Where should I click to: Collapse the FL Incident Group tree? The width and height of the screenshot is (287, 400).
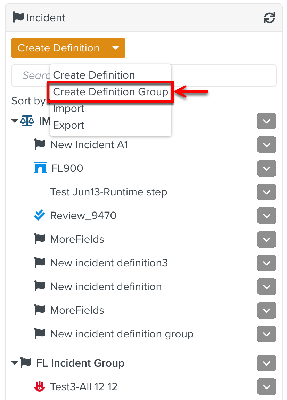point(14,363)
